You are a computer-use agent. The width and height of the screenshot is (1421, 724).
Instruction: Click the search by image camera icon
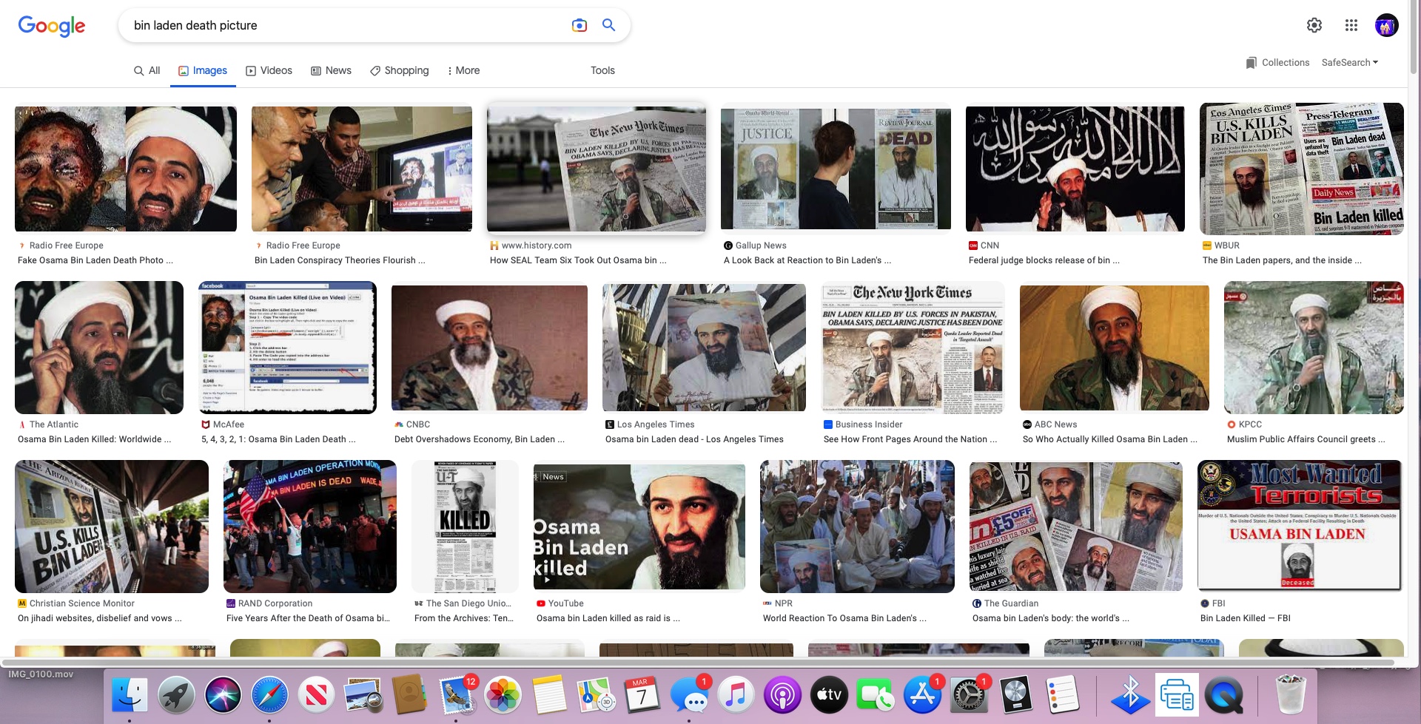pos(579,25)
